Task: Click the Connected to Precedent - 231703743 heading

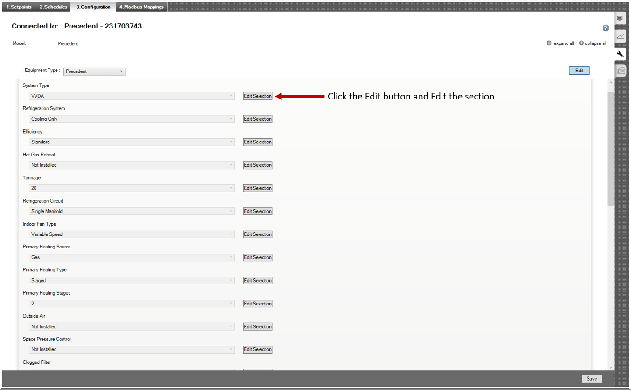Action: pyautogui.click(x=77, y=26)
